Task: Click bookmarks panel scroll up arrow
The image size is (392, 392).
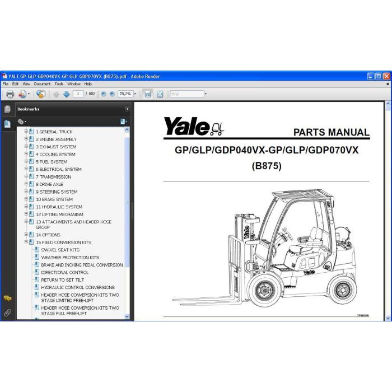Action: coord(127,130)
